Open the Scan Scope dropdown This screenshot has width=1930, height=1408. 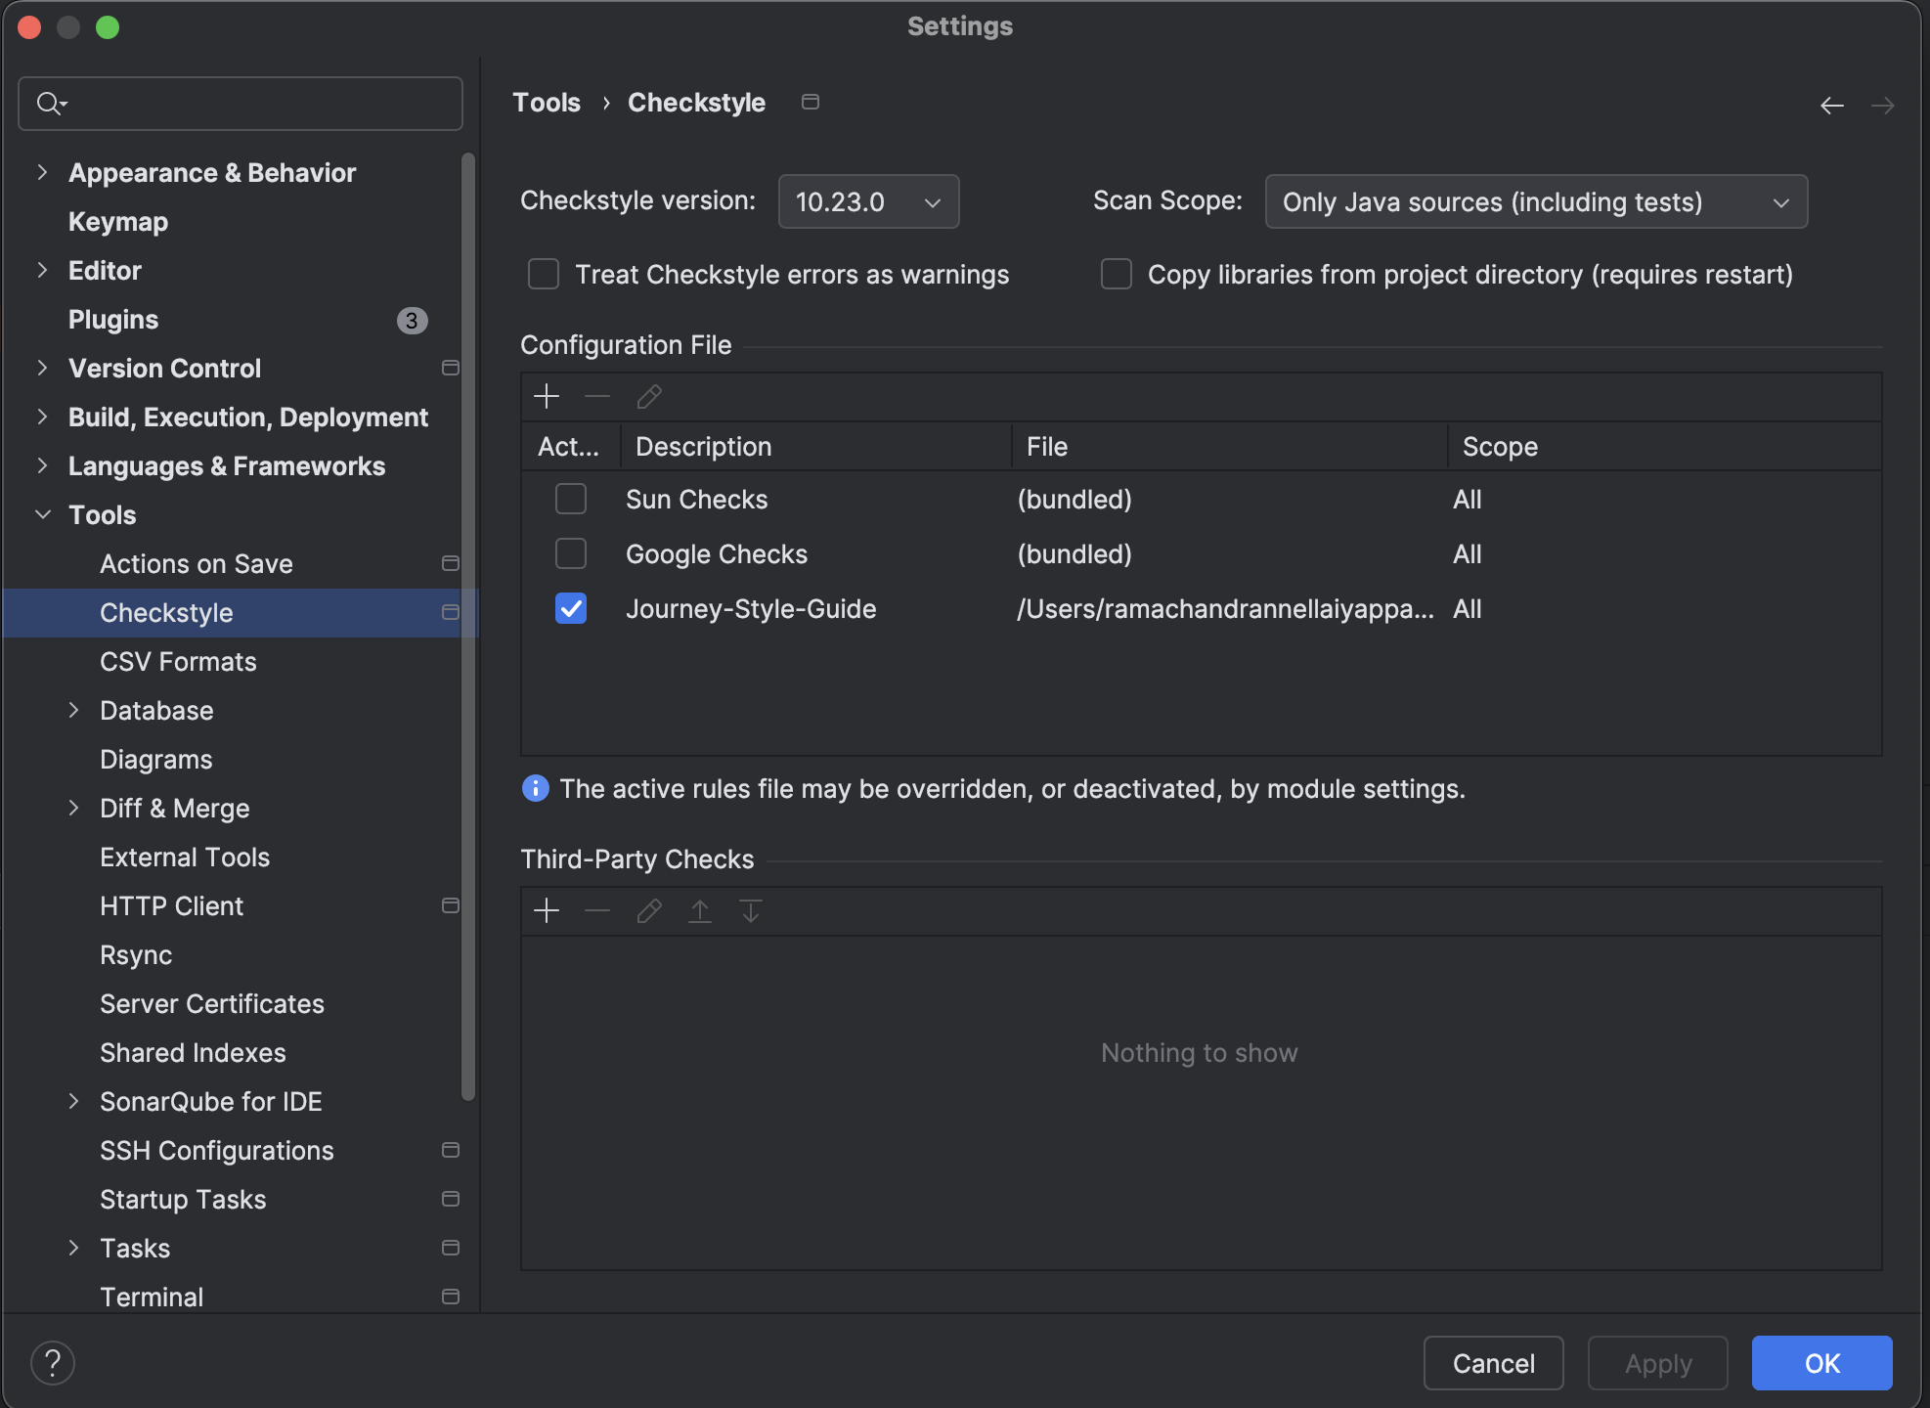click(x=1536, y=201)
